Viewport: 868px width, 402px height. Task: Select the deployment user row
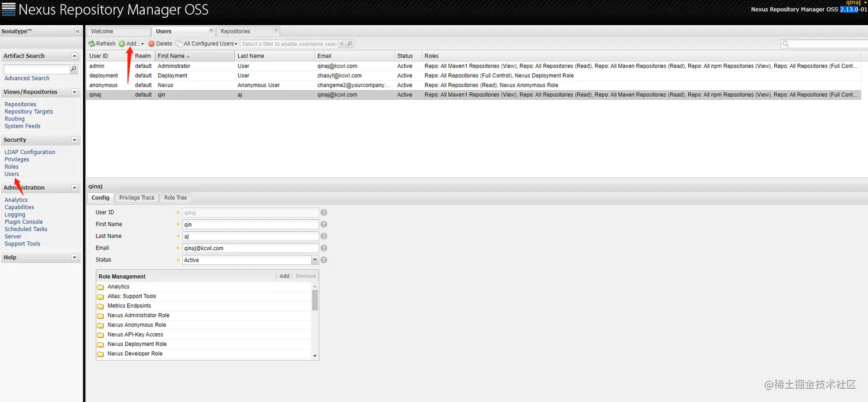click(474, 76)
